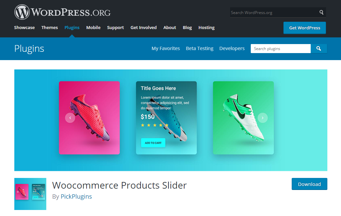Click Add to Cart on the banner card
Viewport: 341px width, 216px height.
(153, 143)
